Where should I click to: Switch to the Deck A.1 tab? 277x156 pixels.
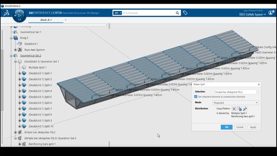(x=46, y=20)
